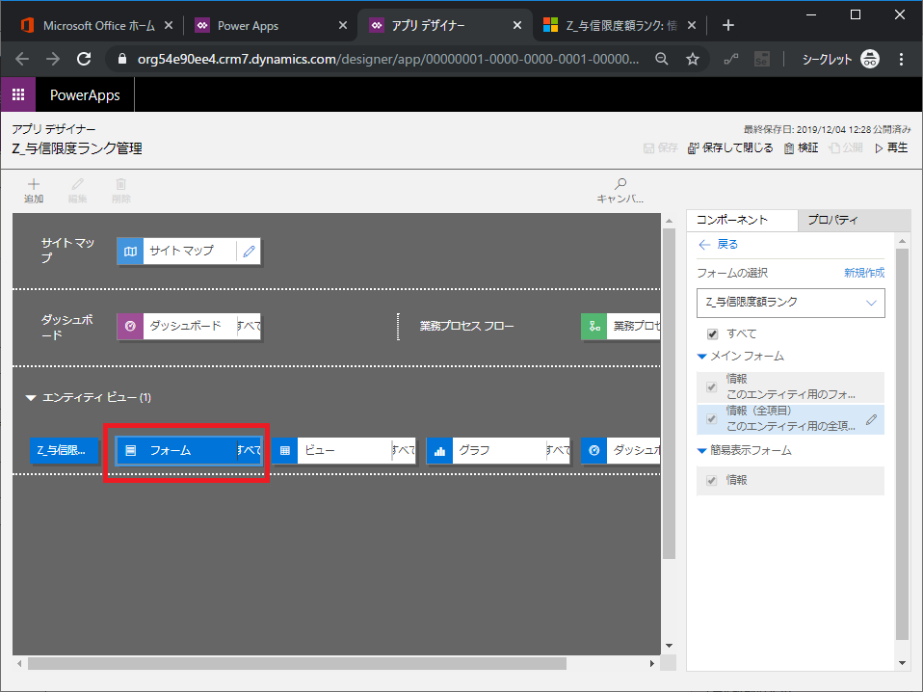Screen dimensions: 923x692
Task: Toggle the 情報 (全項目) main form checkbox
Action: click(712, 418)
